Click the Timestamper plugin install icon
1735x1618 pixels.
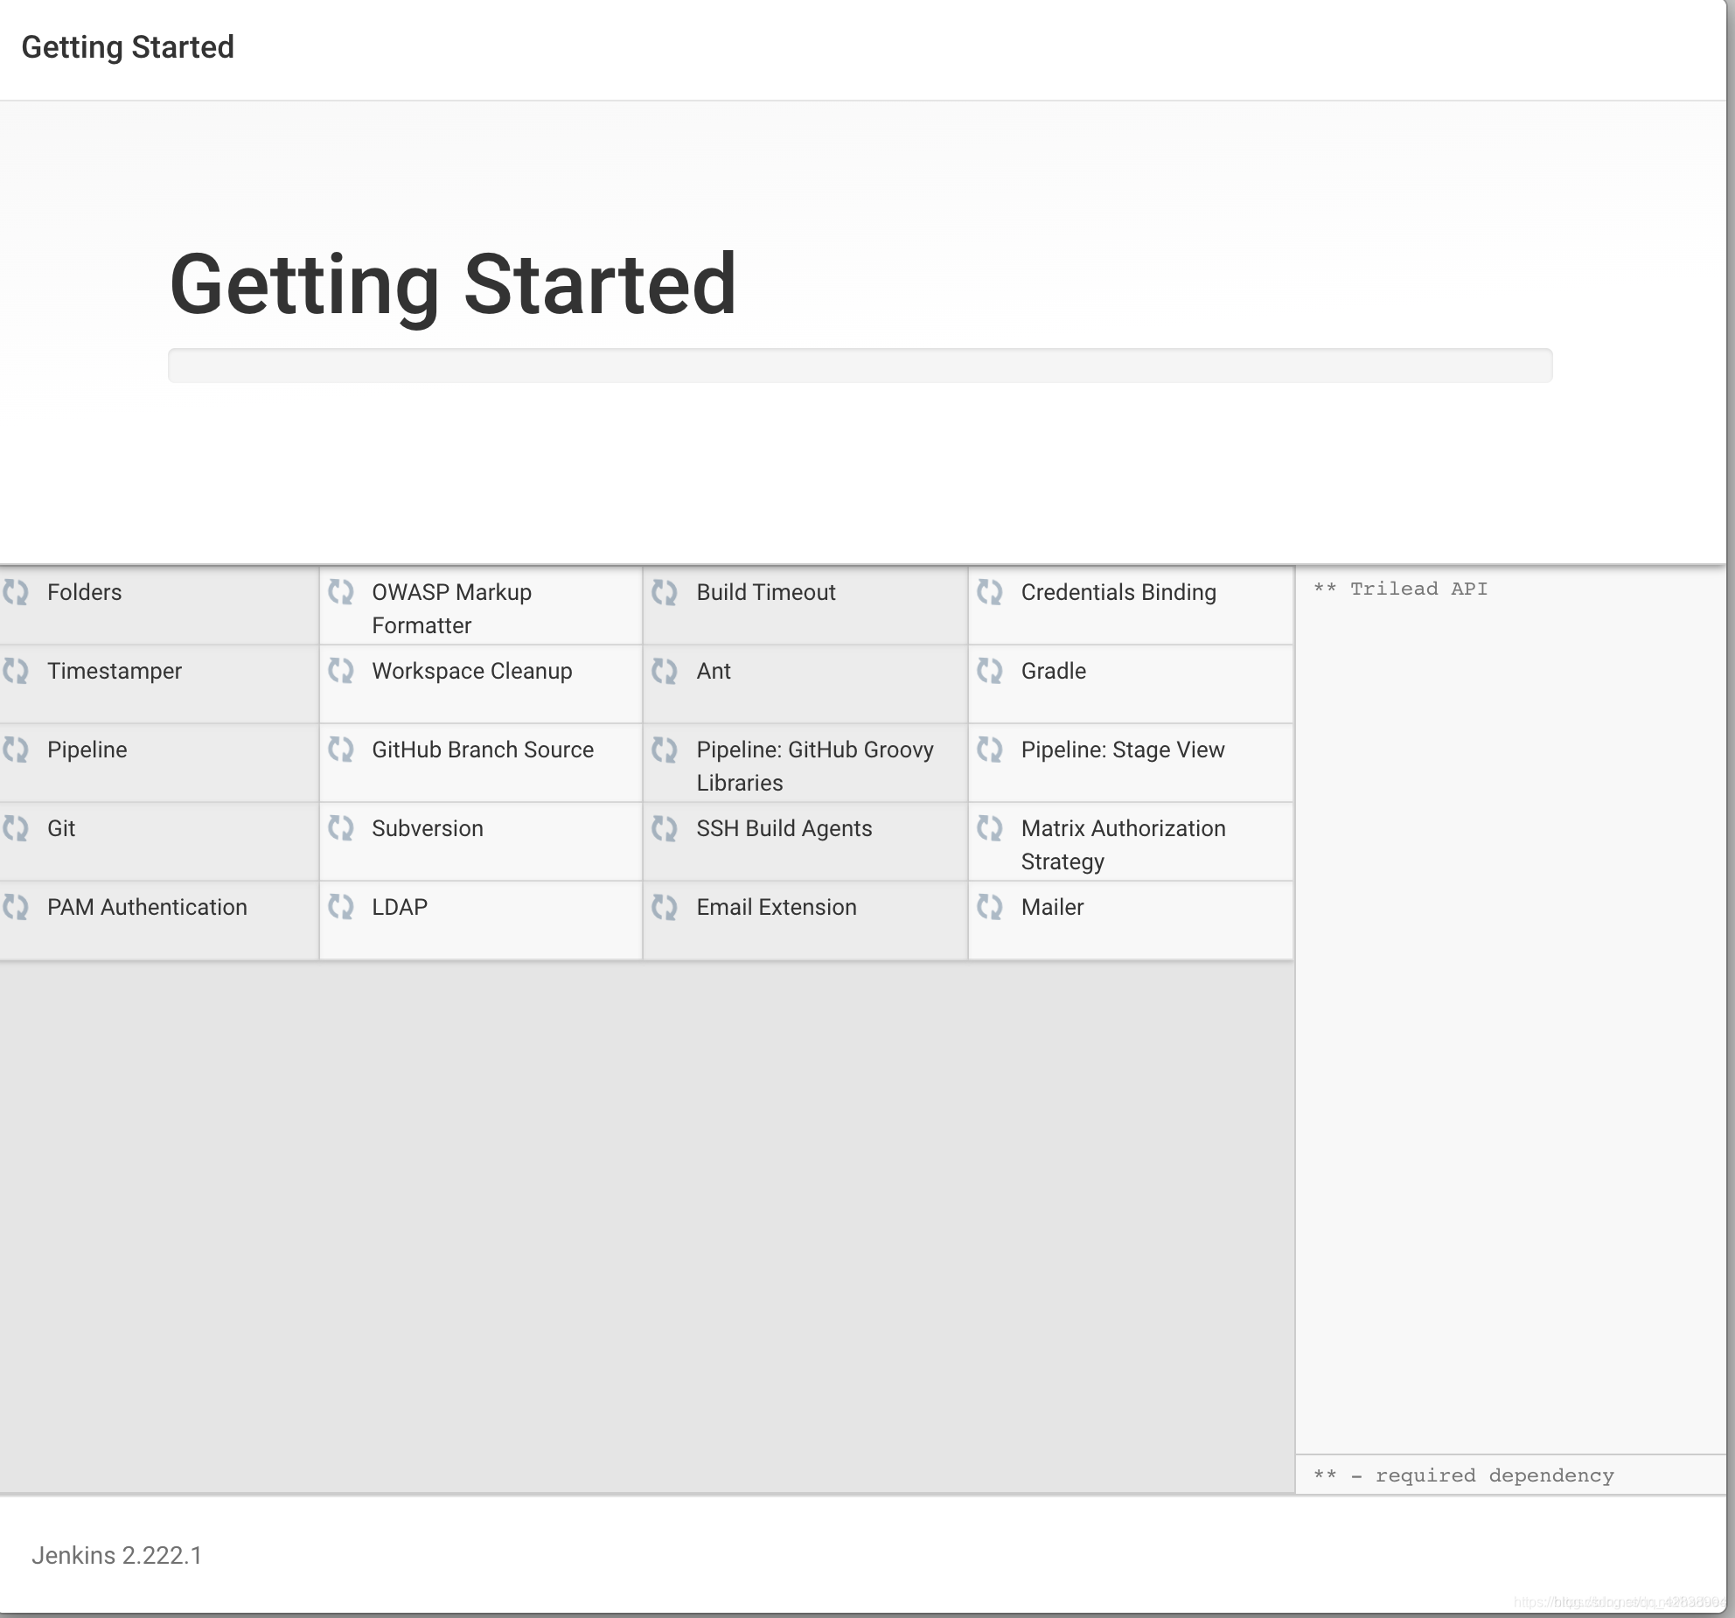tap(17, 671)
